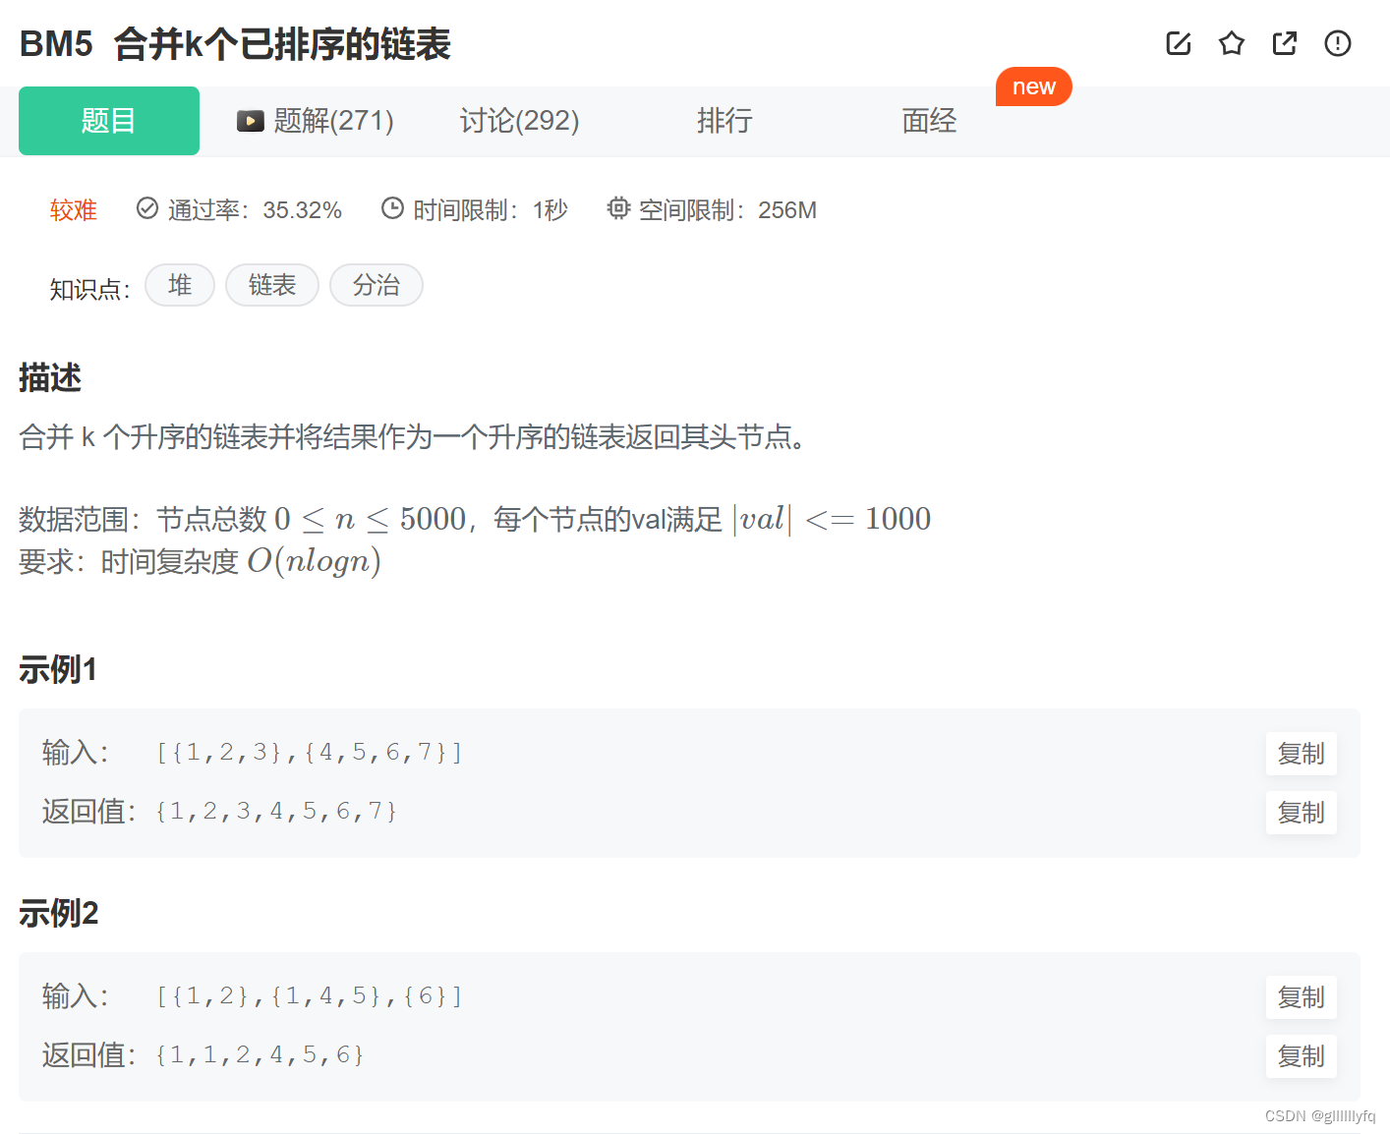
Task: Click the description sentence 合并 k 个升序的链表
Action: (412, 436)
